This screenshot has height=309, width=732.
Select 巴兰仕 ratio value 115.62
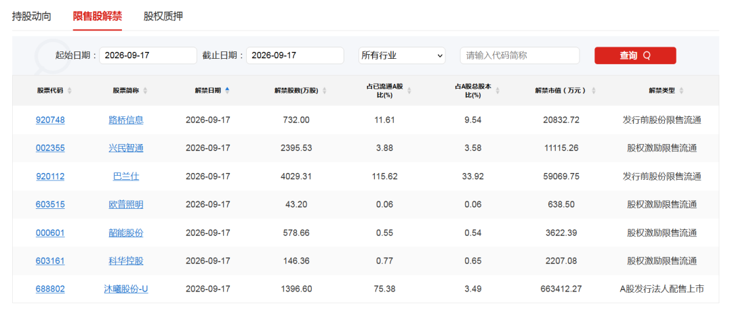(x=386, y=176)
